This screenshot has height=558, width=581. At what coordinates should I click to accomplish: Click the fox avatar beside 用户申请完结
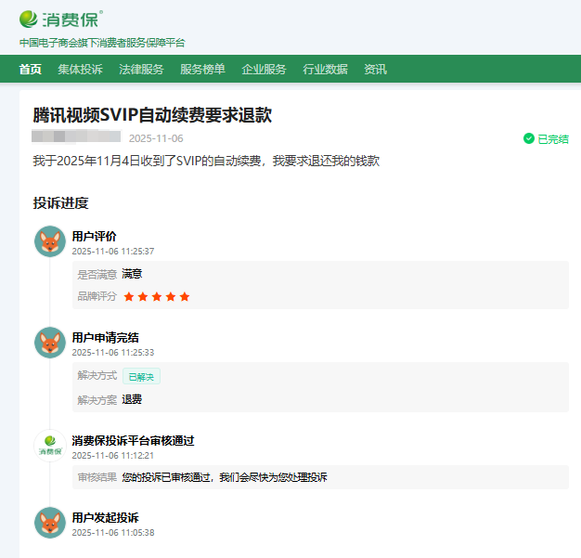click(x=50, y=343)
